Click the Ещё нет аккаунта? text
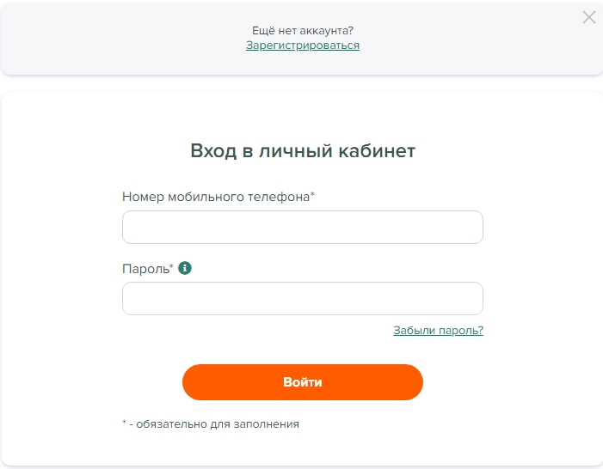The width and height of the screenshot is (603, 469). point(303,30)
